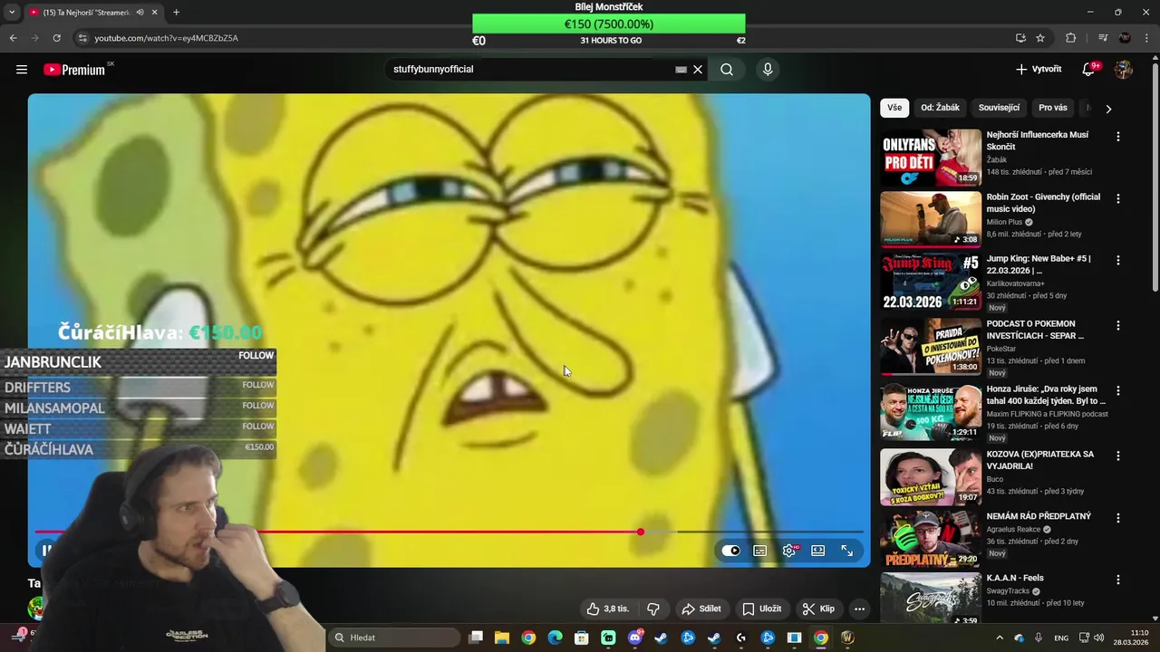
Task: Open Chrome extensions puzzle icon
Action: (x=1071, y=38)
